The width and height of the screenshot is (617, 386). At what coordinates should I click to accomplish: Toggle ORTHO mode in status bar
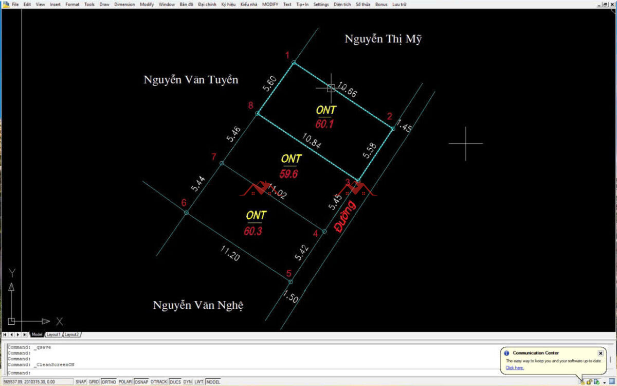click(x=108, y=382)
